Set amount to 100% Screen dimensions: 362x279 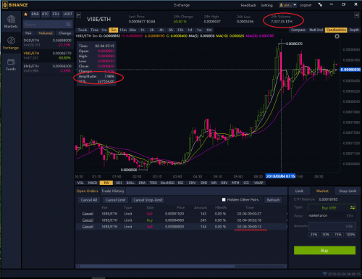pyautogui.click(x=350, y=234)
